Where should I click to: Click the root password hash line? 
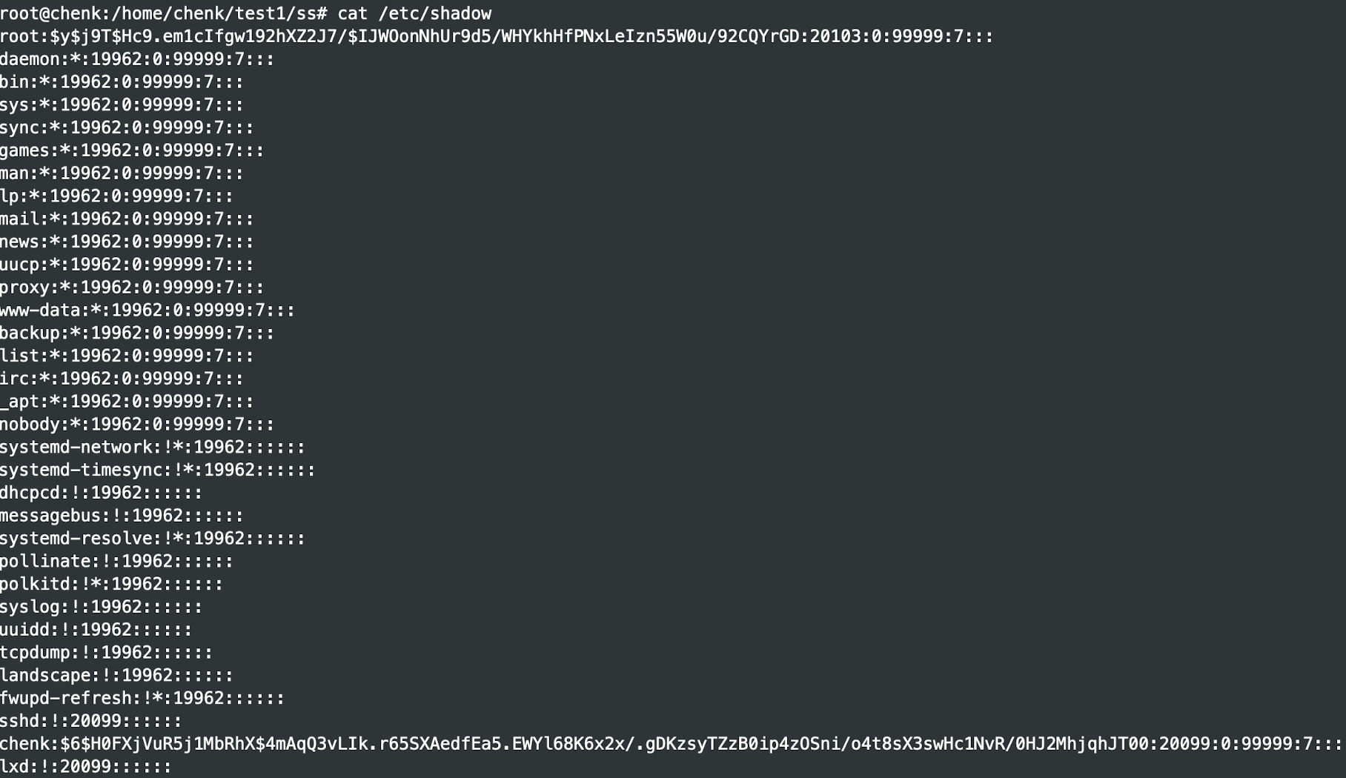click(x=497, y=36)
